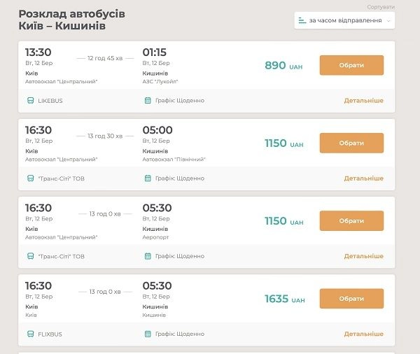Choose the 890 UAH trip with Обрати
Image resolution: width=420 pixels, height=354 pixels.
(x=351, y=65)
